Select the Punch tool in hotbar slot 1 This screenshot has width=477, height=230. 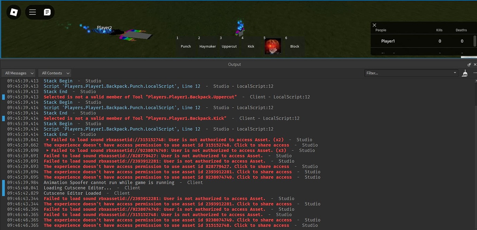click(186, 46)
